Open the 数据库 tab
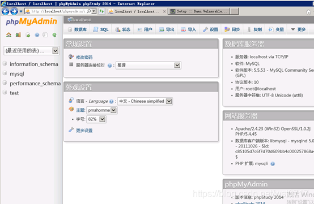314x204 pixels. coord(77,29)
